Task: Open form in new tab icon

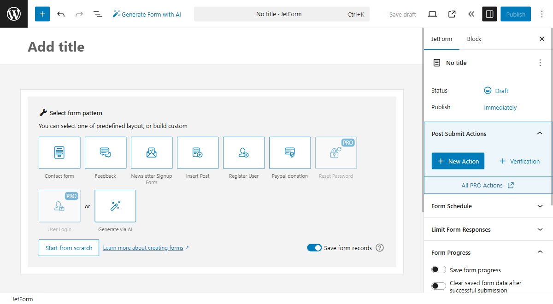Action: coord(452,14)
